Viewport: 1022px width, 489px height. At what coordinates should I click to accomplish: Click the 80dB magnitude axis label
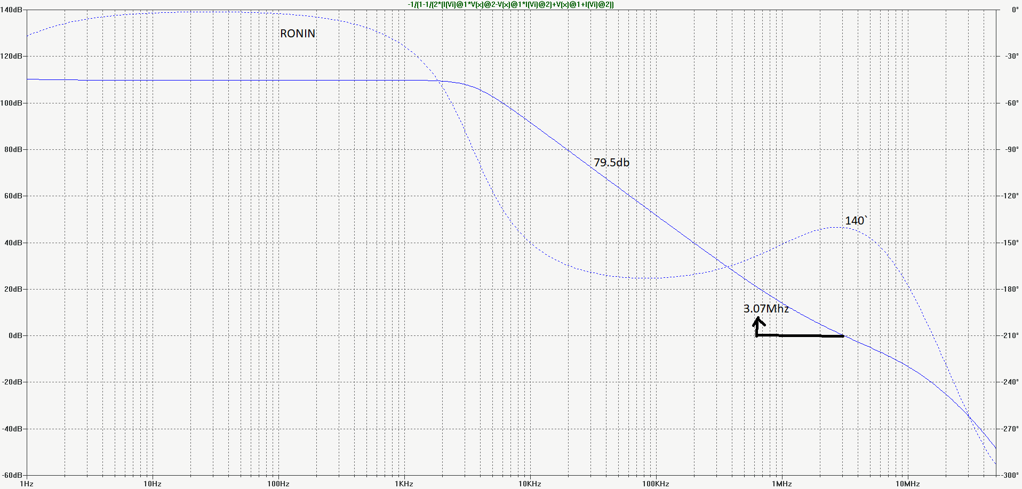click(13, 149)
